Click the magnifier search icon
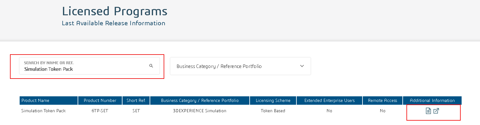480x125 pixels. coord(151,66)
